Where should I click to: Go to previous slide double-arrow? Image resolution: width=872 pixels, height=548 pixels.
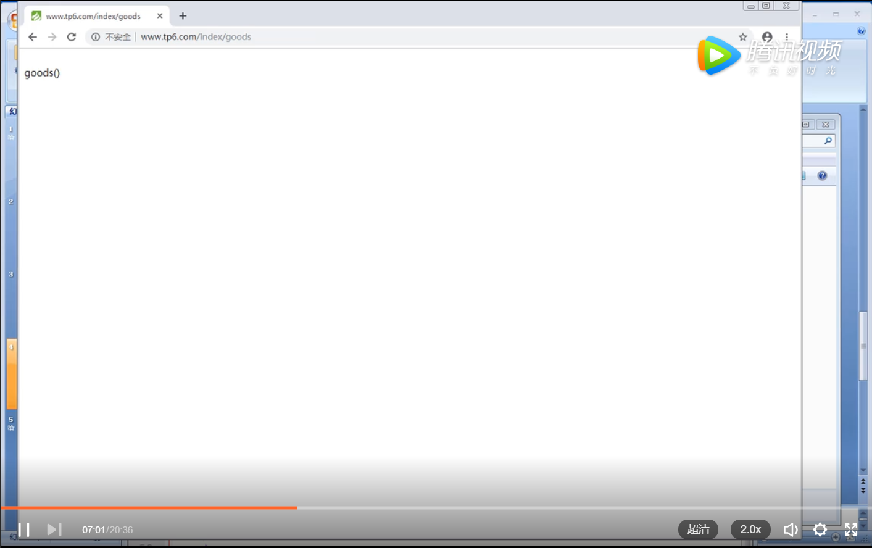863,481
